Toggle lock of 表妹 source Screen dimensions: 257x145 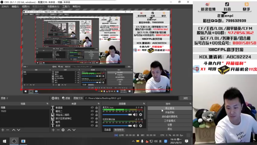[97, 125]
